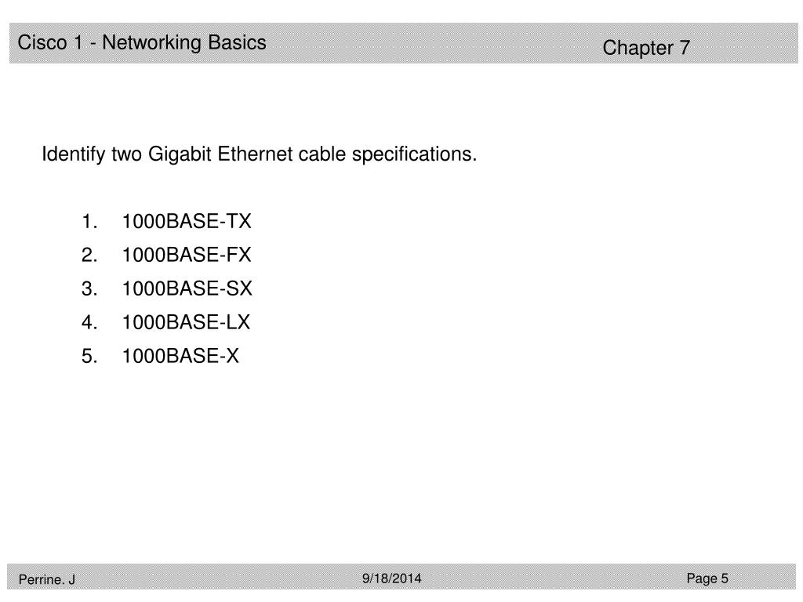Select answer option 1000BASE-FX
The width and height of the screenshot is (803, 602).
pyautogui.click(x=187, y=255)
